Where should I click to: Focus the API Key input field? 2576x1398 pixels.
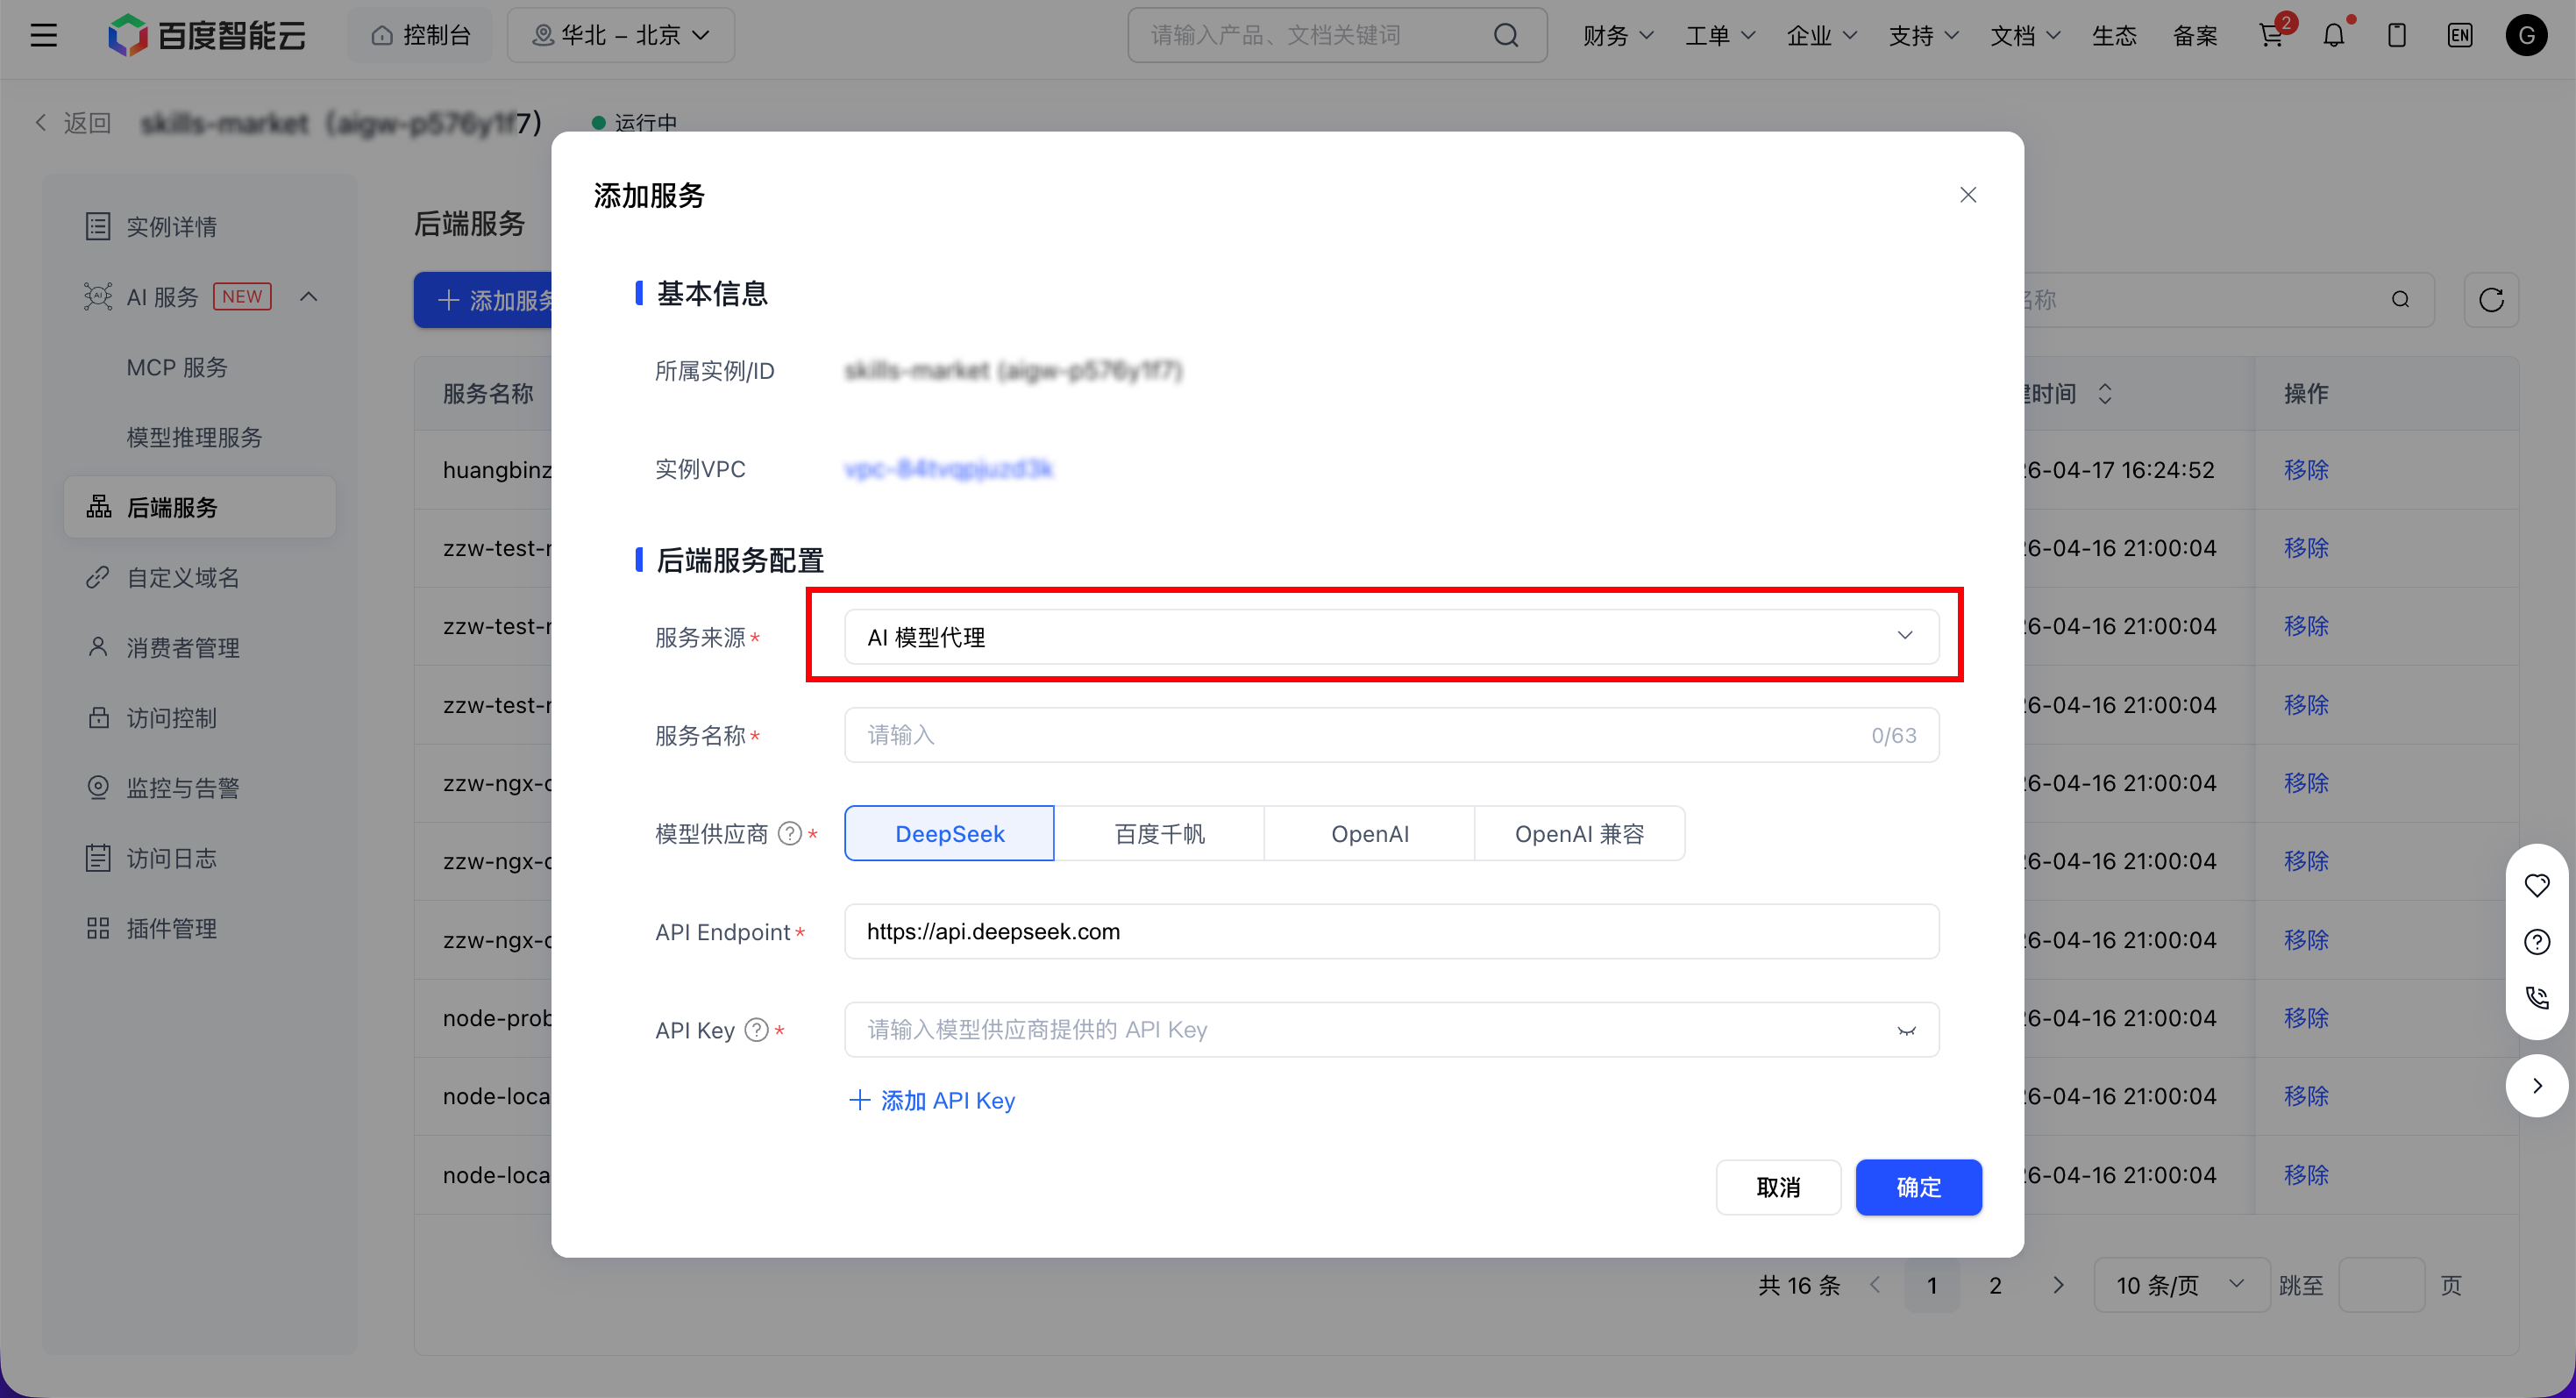click(1391, 1030)
